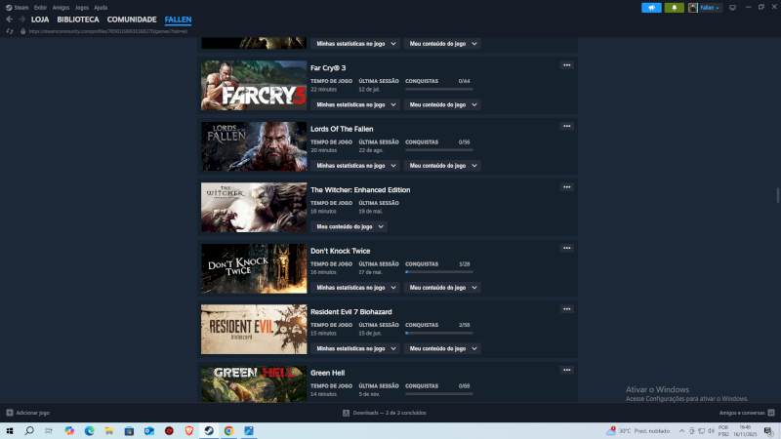This screenshot has height=439, width=781.
Task: Open Outlook from the taskbar
Action: (x=149, y=431)
